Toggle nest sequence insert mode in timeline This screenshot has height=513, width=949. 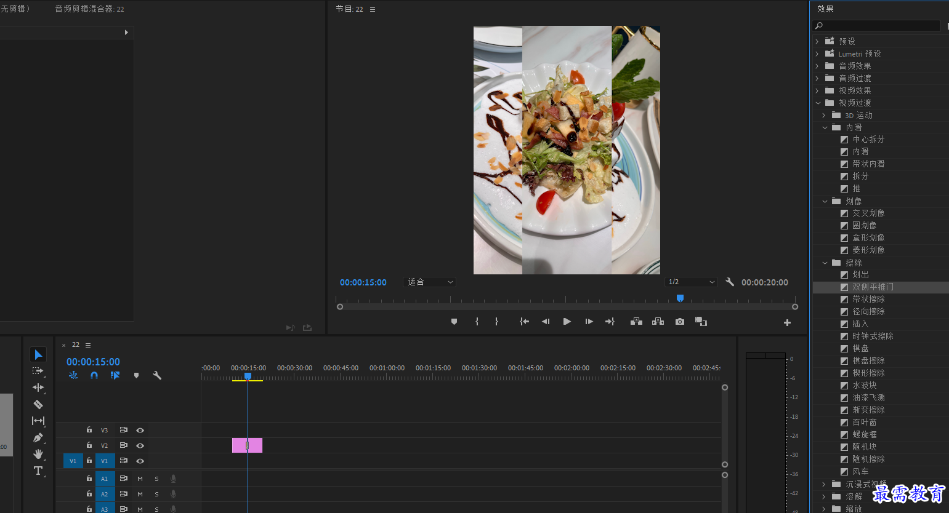[73, 375]
